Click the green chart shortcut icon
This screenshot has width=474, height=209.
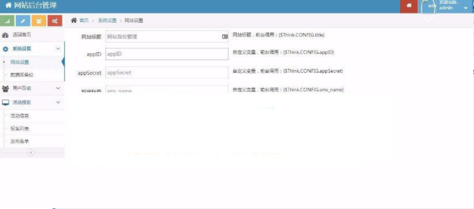tap(7, 21)
